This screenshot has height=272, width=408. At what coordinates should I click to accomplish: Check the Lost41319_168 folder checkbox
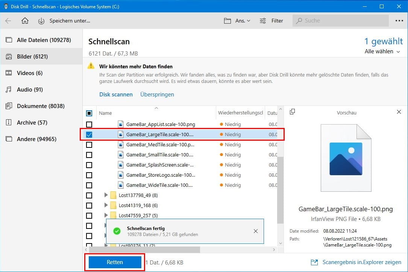89,205
